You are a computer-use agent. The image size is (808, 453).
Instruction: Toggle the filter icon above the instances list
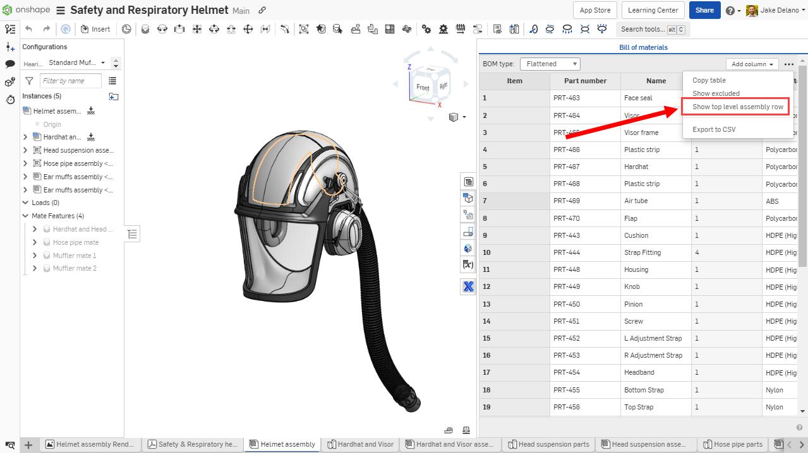click(x=29, y=81)
